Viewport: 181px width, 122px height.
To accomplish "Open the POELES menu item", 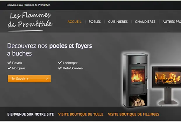I will [x=95, y=21].
